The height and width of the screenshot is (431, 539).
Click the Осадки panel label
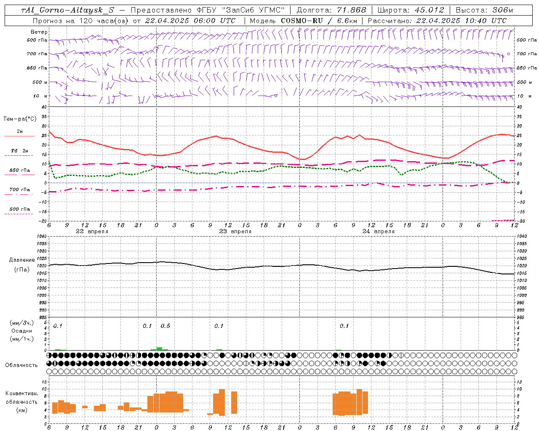pos(22,331)
